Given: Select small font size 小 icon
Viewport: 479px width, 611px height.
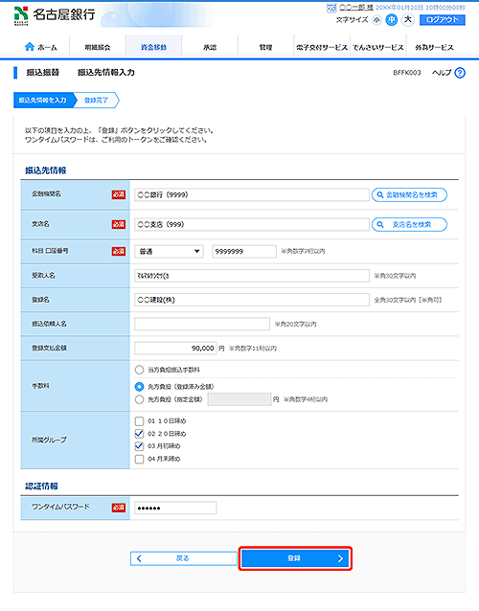Looking at the screenshot, I should click(x=376, y=20).
